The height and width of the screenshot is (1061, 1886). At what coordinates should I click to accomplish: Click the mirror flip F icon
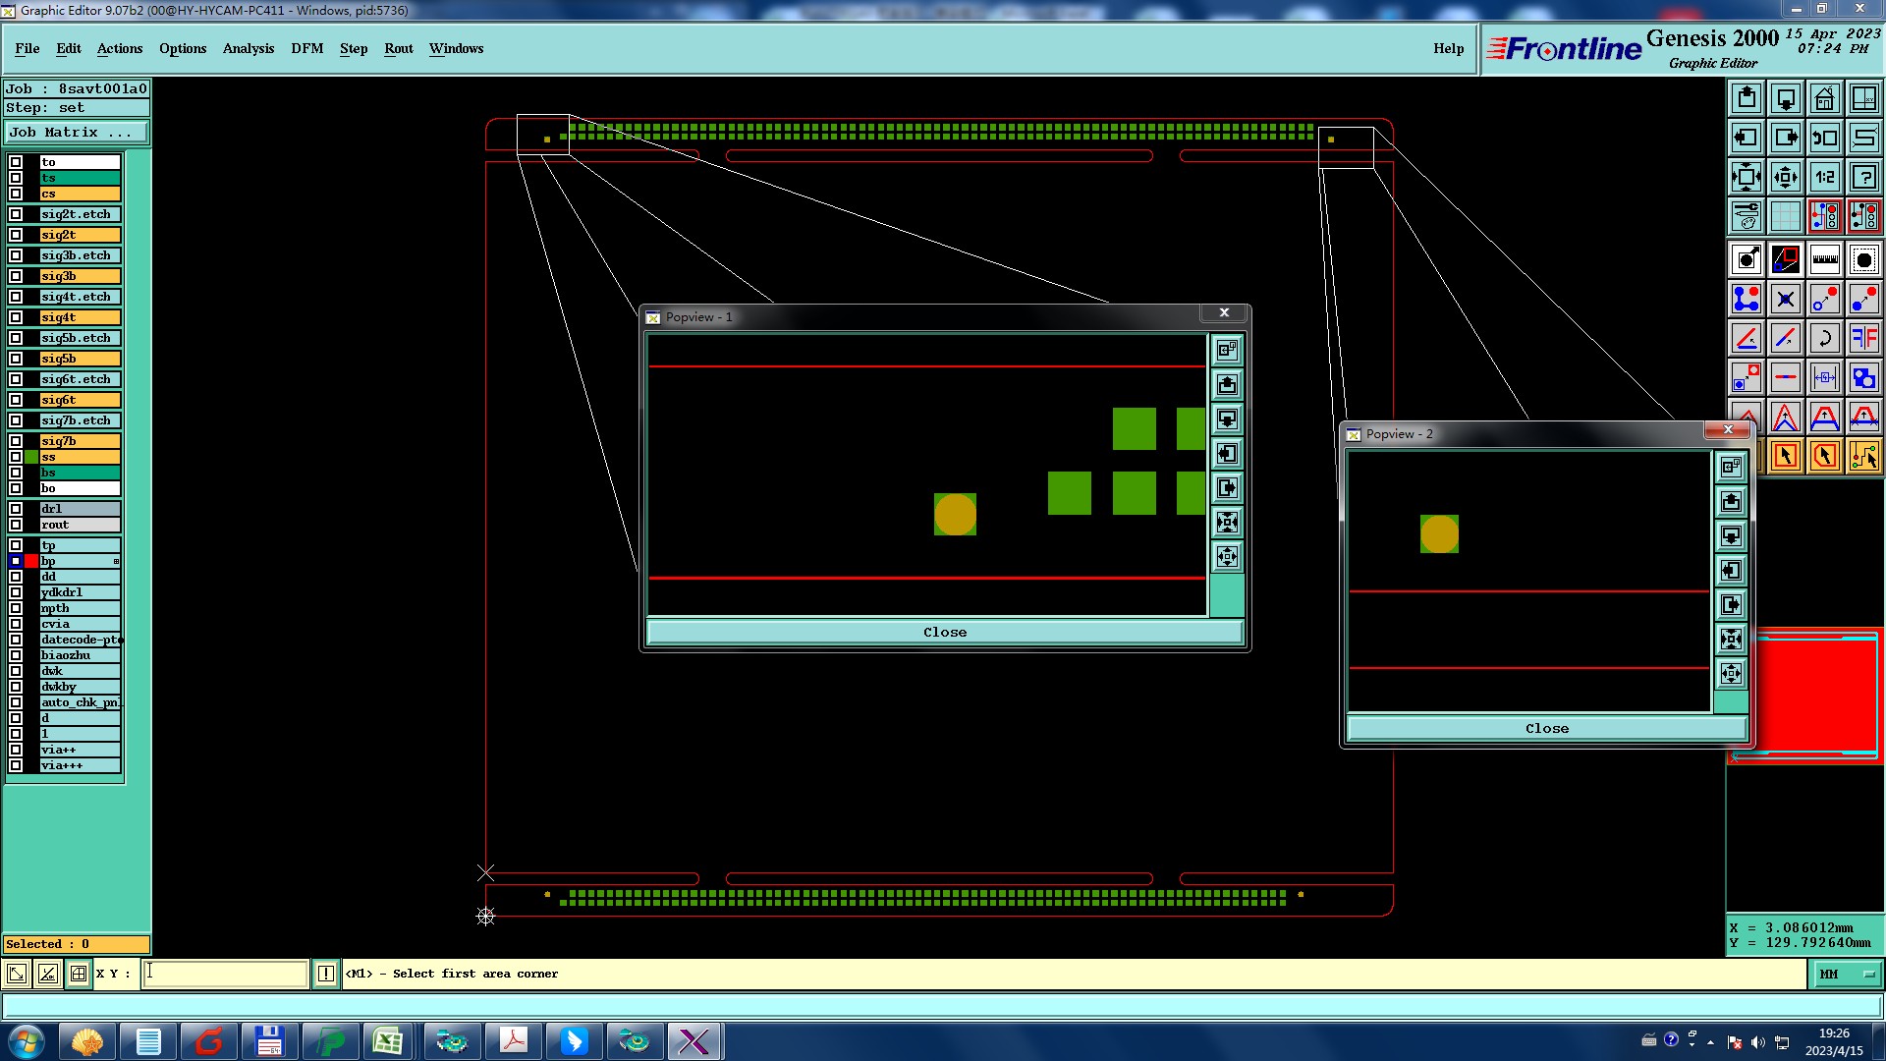click(1863, 338)
